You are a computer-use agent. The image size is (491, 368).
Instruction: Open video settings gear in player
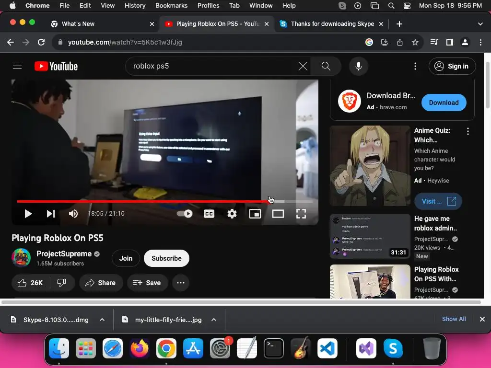click(232, 214)
